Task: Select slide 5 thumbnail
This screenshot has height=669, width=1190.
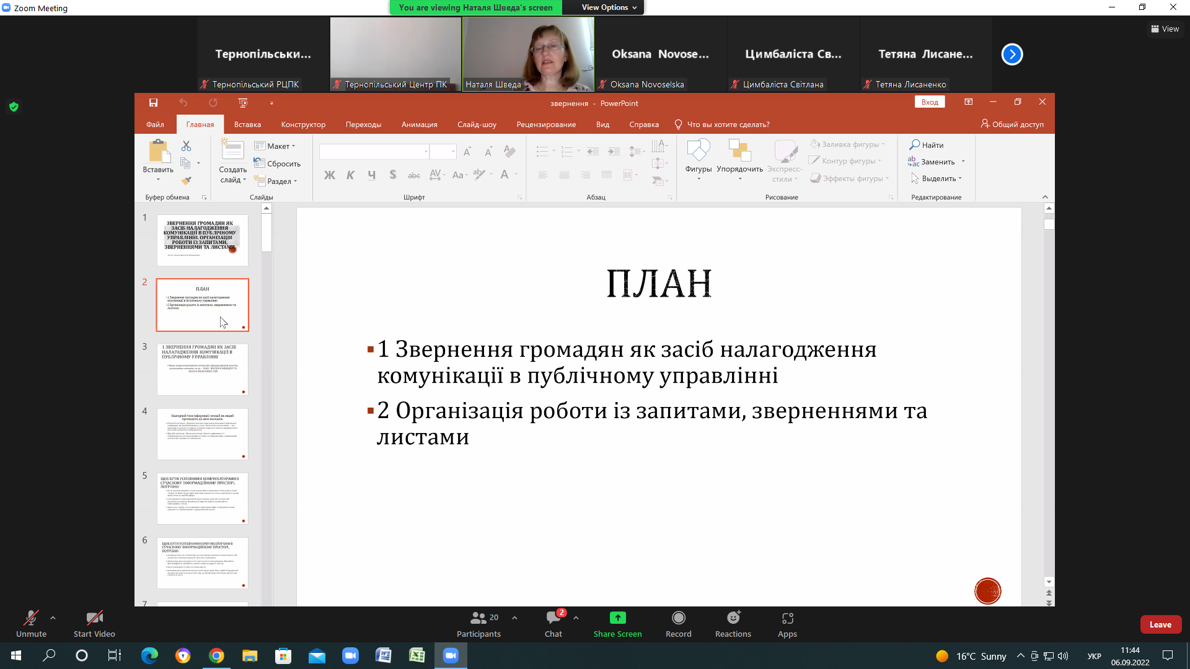Action: (202, 499)
